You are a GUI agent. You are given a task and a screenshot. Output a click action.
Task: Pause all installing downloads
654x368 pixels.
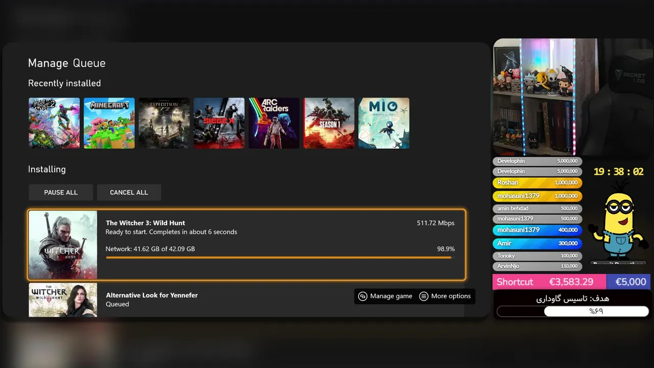click(x=61, y=193)
